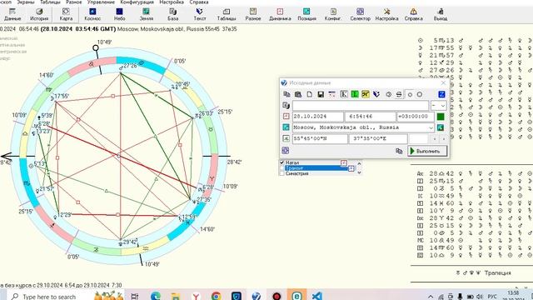Expand the place name dropdown
Image resolution: width=533 pixels, height=300 pixels.
431,127
